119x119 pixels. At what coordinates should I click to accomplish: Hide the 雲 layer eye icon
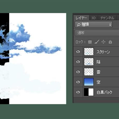pos(78,72)
